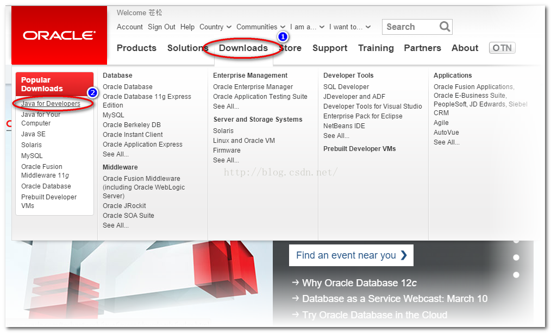Click See All under Developer Tools

(x=336, y=136)
